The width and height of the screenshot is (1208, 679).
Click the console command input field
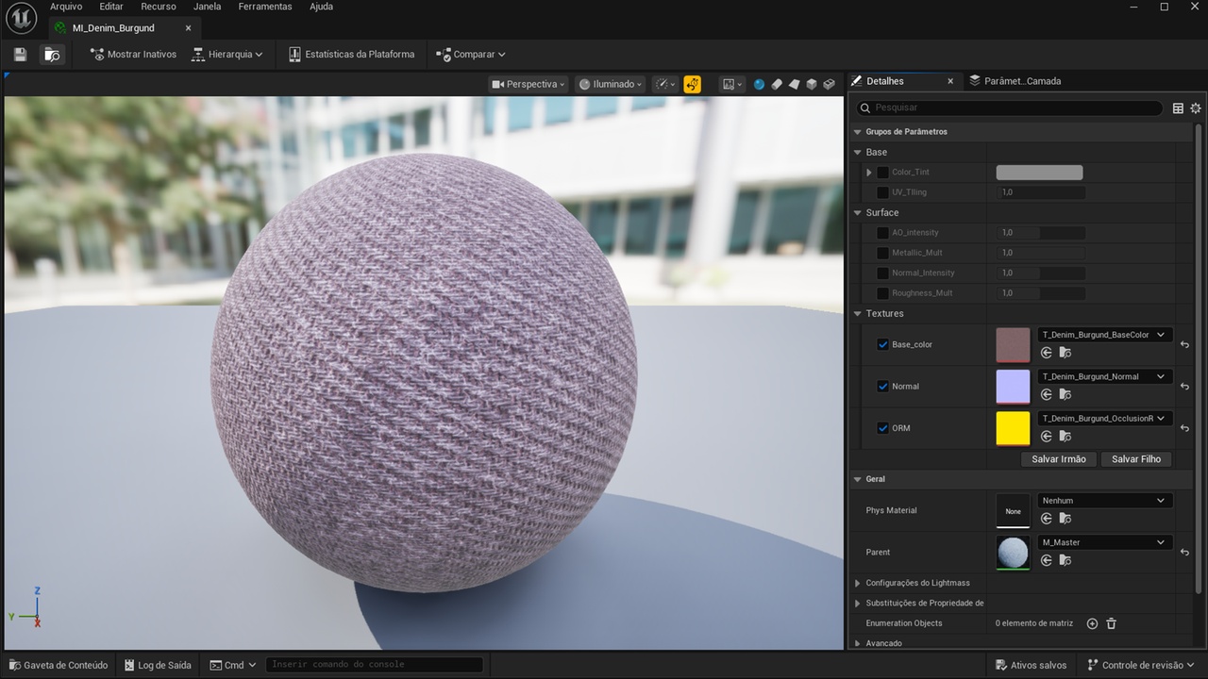point(375,665)
